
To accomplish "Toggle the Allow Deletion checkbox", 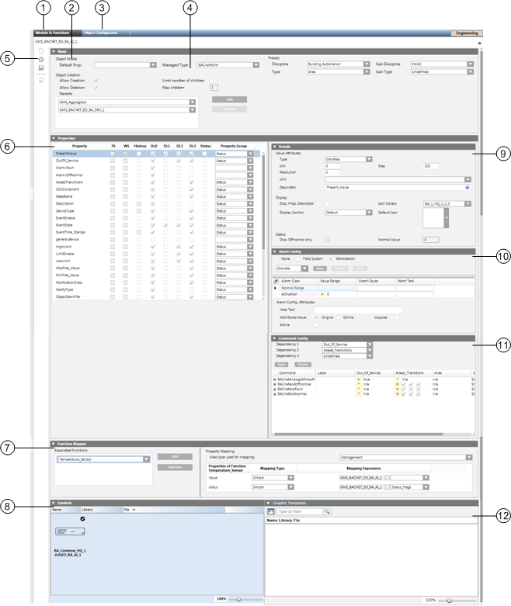I will [96, 87].
